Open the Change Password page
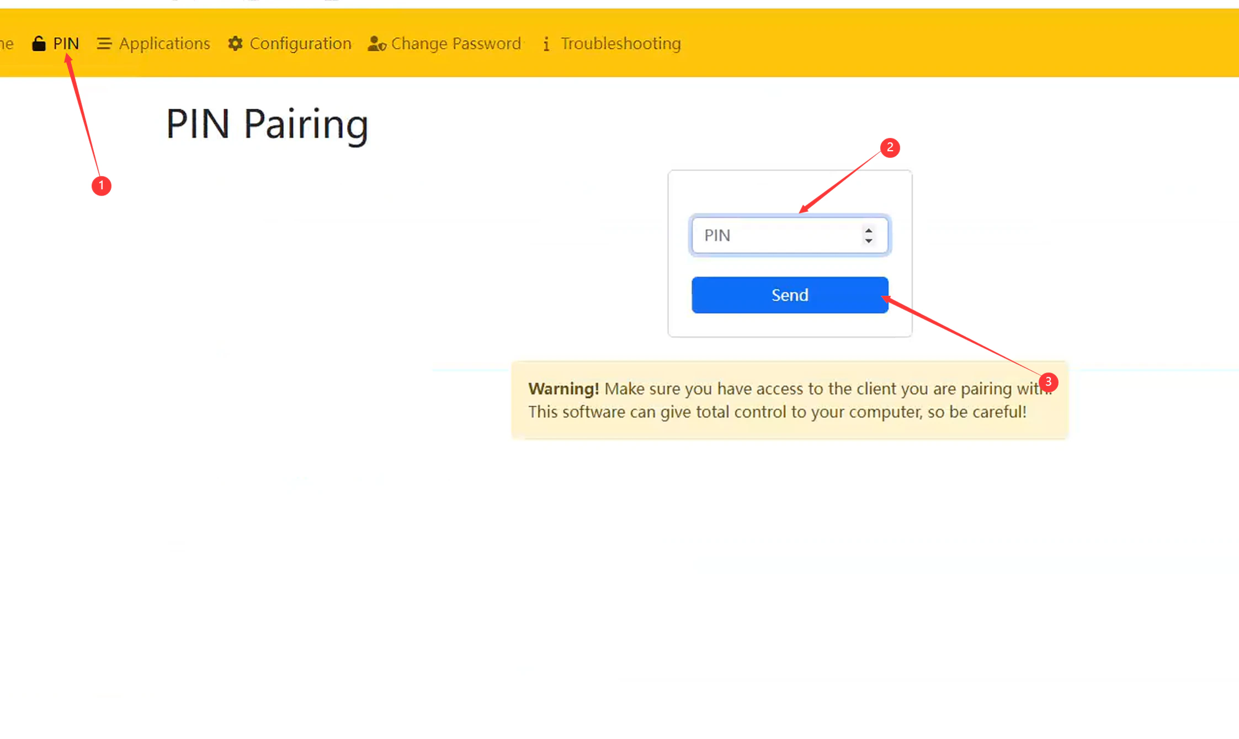Screen dimensions: 1239x739 tap(456, 43)
